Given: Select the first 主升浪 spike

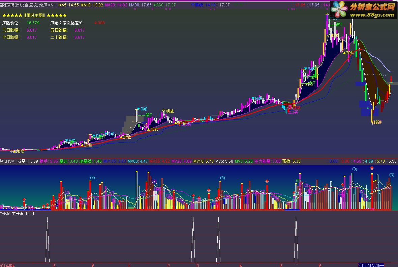Looking at the screenshot, I should [47, 240].
